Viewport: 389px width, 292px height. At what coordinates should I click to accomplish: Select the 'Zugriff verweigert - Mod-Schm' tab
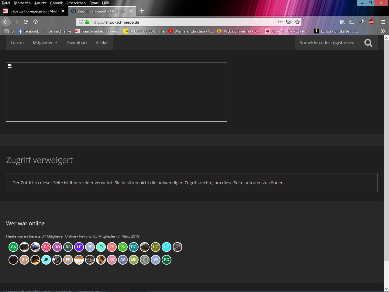tap(102, 11)
